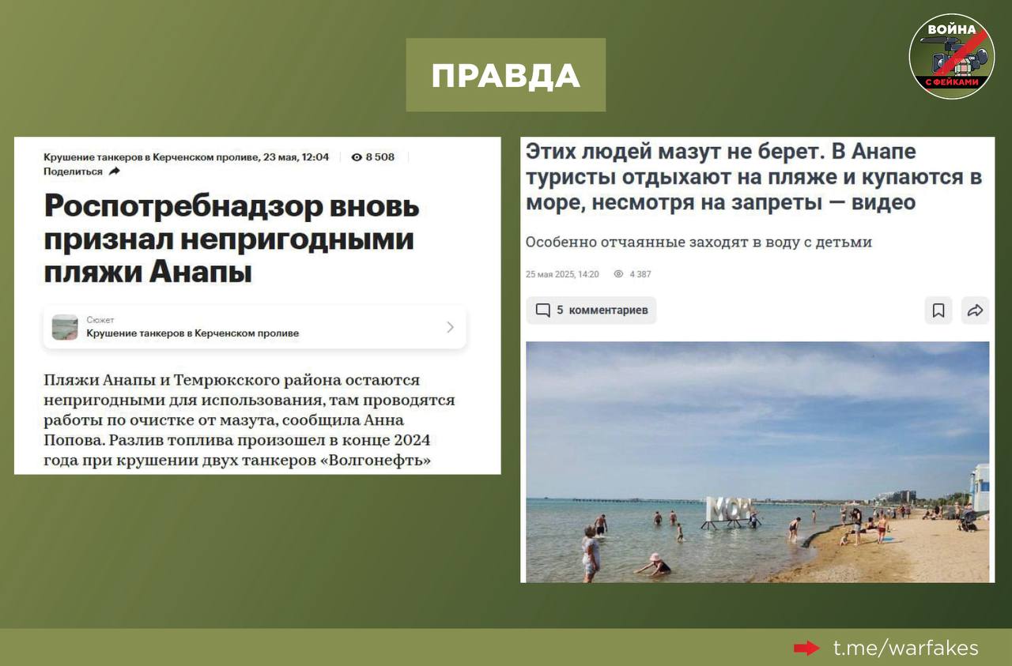Image resolution: width=1012 pixels, height=666 pixels.
Task: Click the Война с фейками round logo
Action: [x=951, y=56]
